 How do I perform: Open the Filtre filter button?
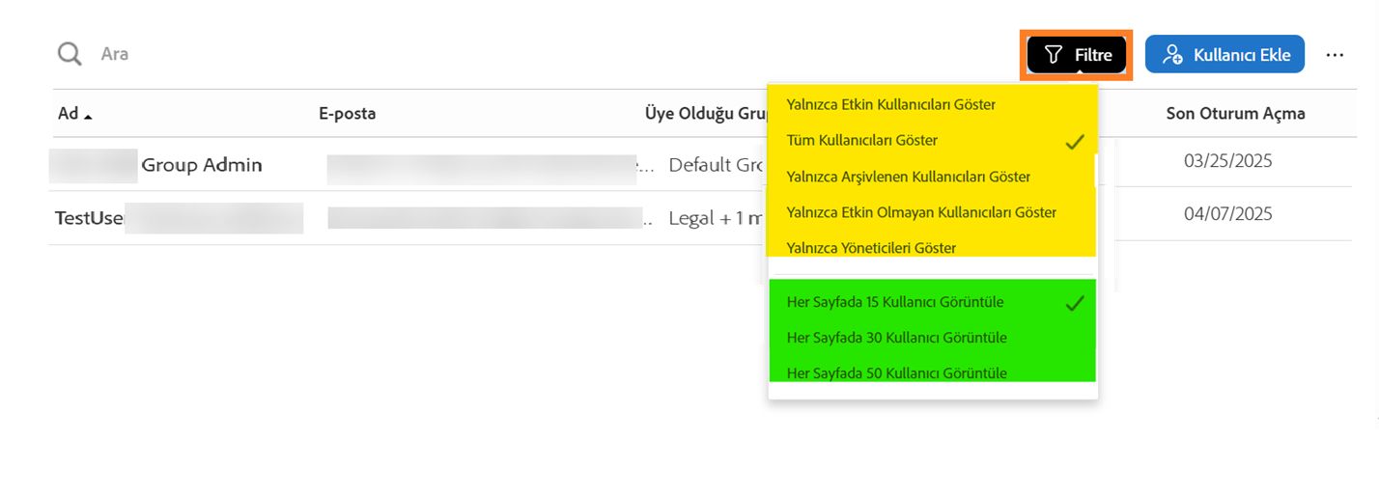tap(1077, 55)
